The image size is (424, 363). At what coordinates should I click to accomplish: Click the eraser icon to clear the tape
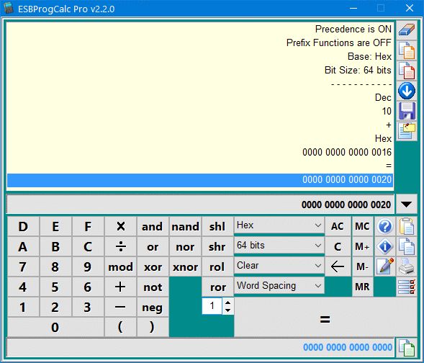click(407, 30)
